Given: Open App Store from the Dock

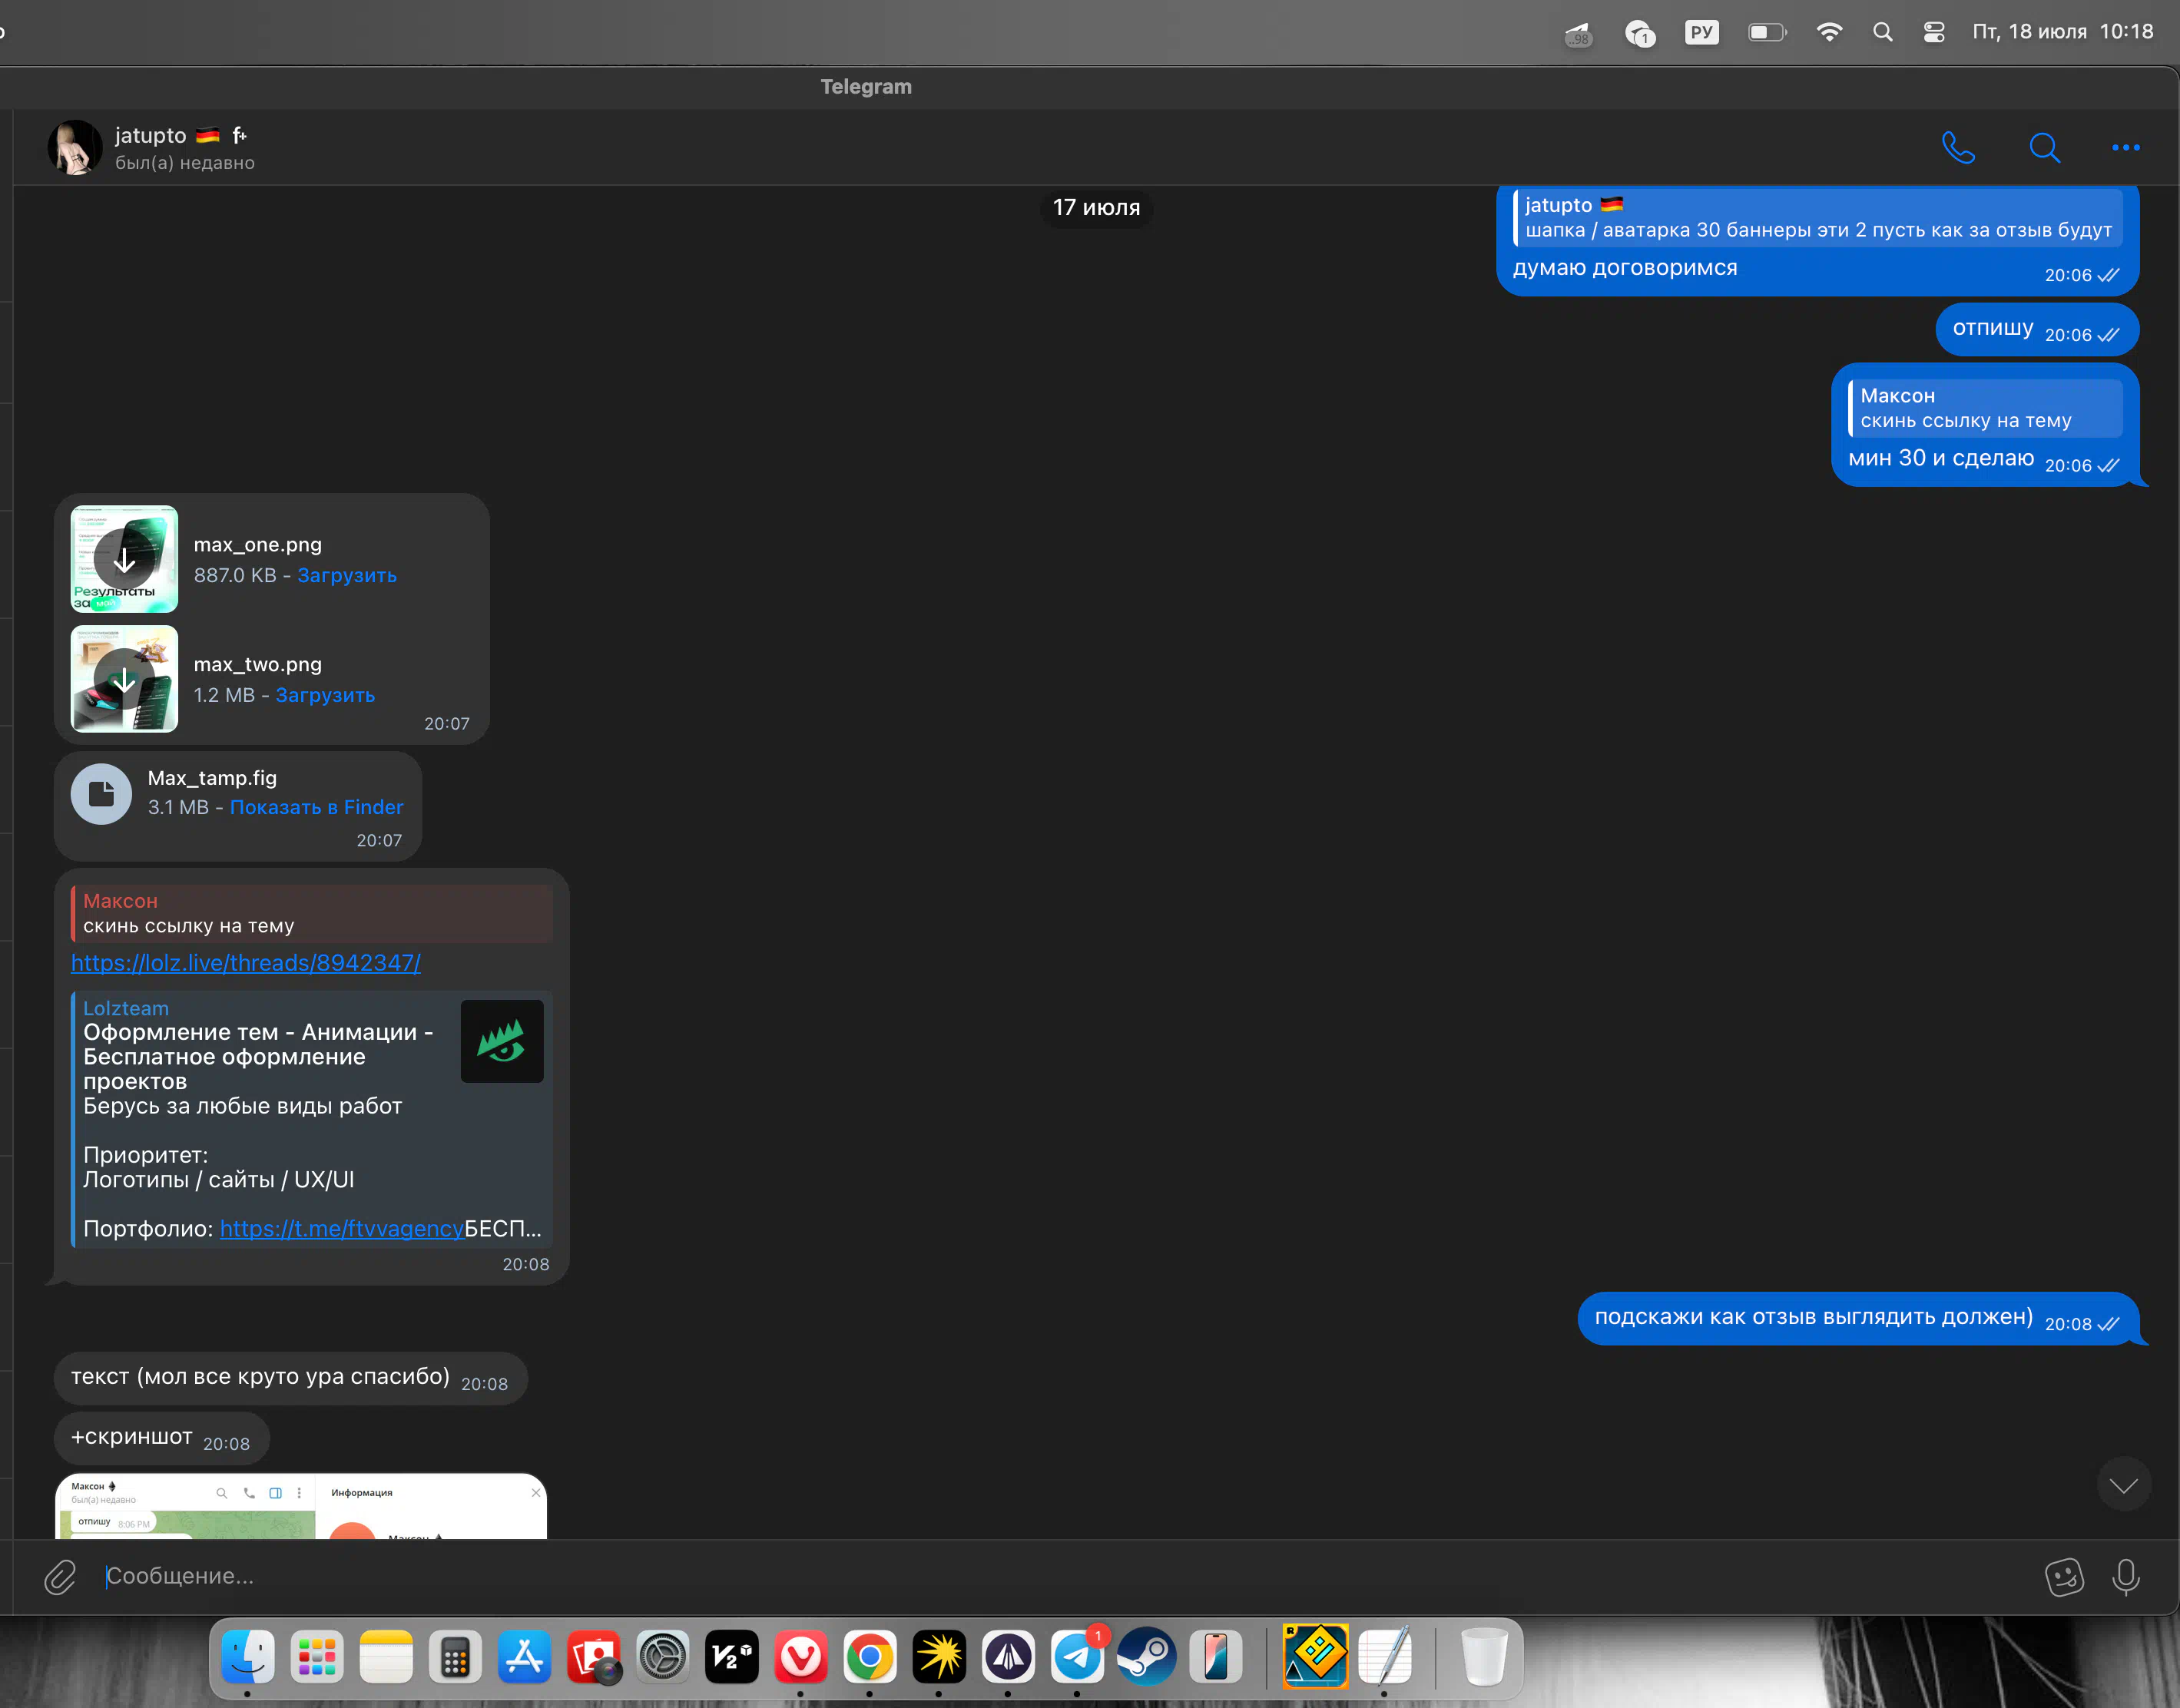Looking at the screenshot, I should pos(523,1657).
